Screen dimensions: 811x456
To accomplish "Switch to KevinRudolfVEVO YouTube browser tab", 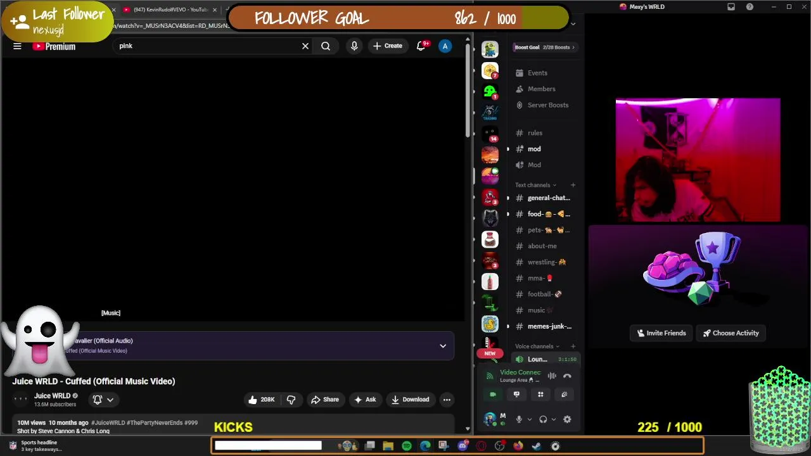I will click(170, 9).
